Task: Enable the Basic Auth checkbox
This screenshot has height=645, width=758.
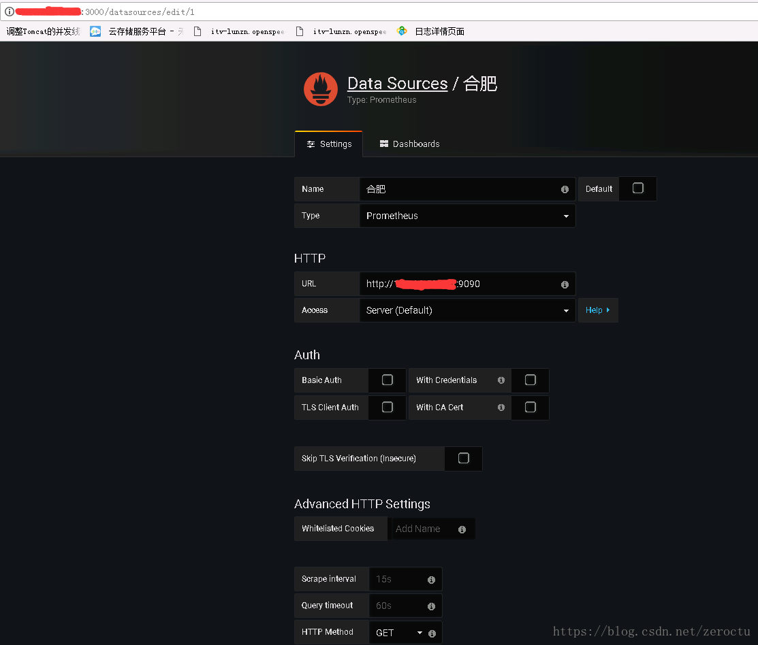Action: point(388,380)
